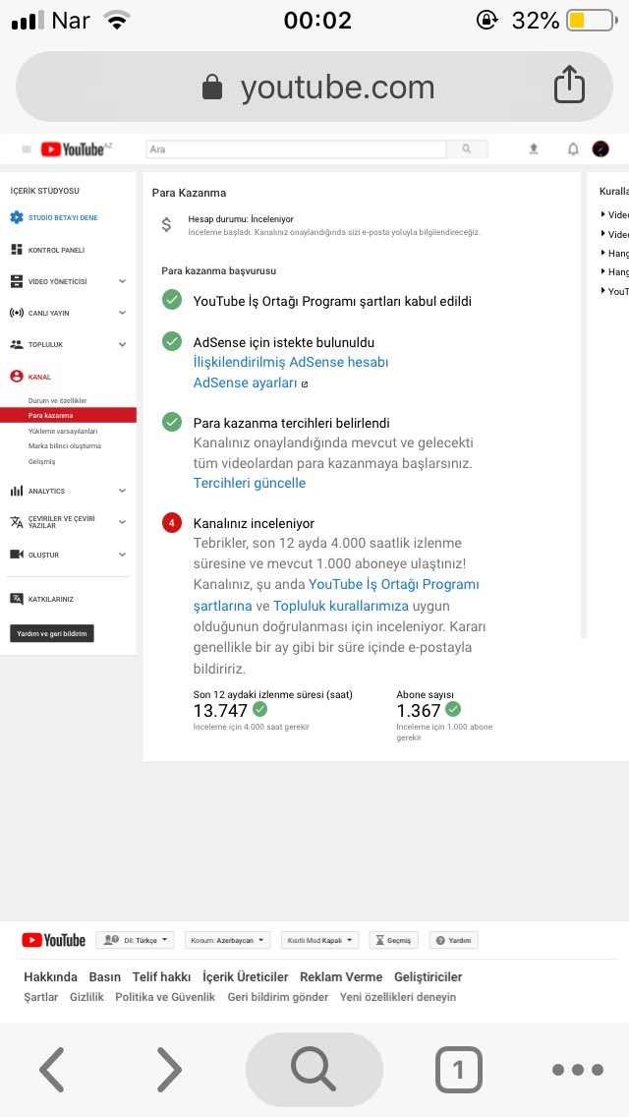
Task: Open the Dil: Türkçe language dropdown
Action: pyautogui.click(x=135, y=940)
